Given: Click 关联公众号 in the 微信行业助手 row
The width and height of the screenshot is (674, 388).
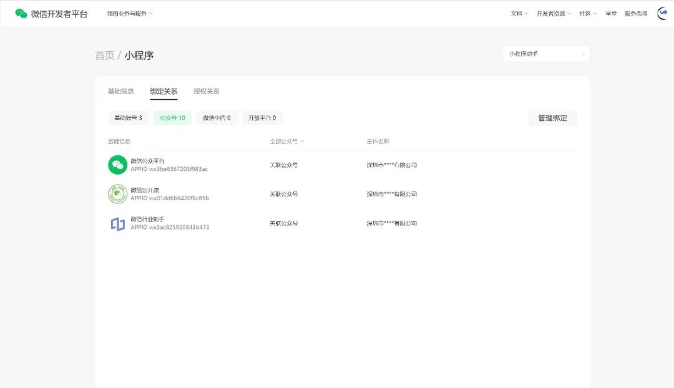Looking at the screenshot, I should tap(284, 223).
